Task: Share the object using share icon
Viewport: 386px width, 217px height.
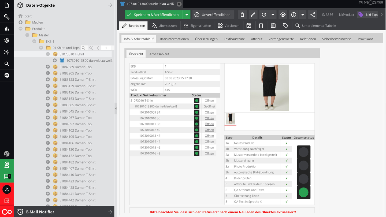Action: point(312,14)
